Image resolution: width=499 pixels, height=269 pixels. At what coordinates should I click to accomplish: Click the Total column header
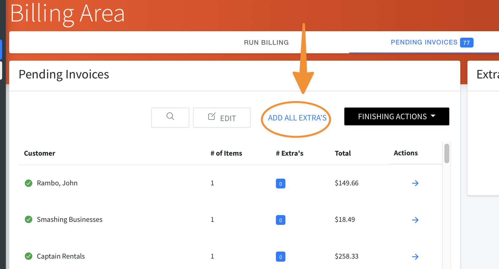click(343, 153)
